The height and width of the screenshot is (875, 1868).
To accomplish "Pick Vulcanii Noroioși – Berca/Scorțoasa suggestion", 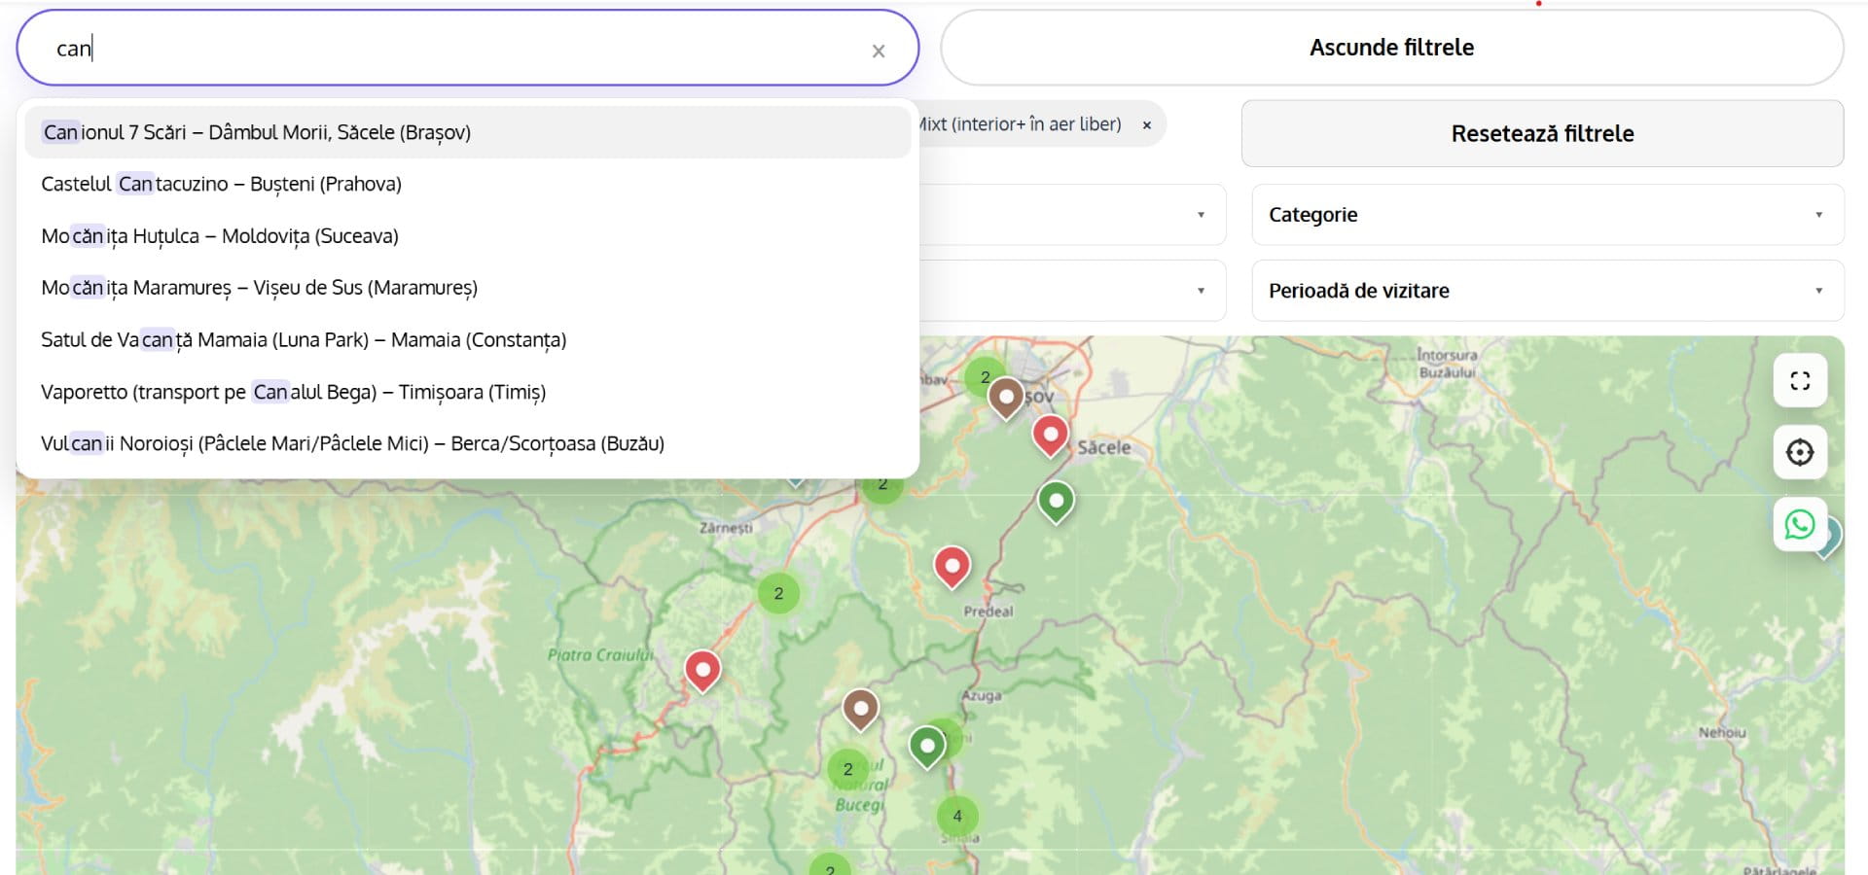I will (467, 443).
